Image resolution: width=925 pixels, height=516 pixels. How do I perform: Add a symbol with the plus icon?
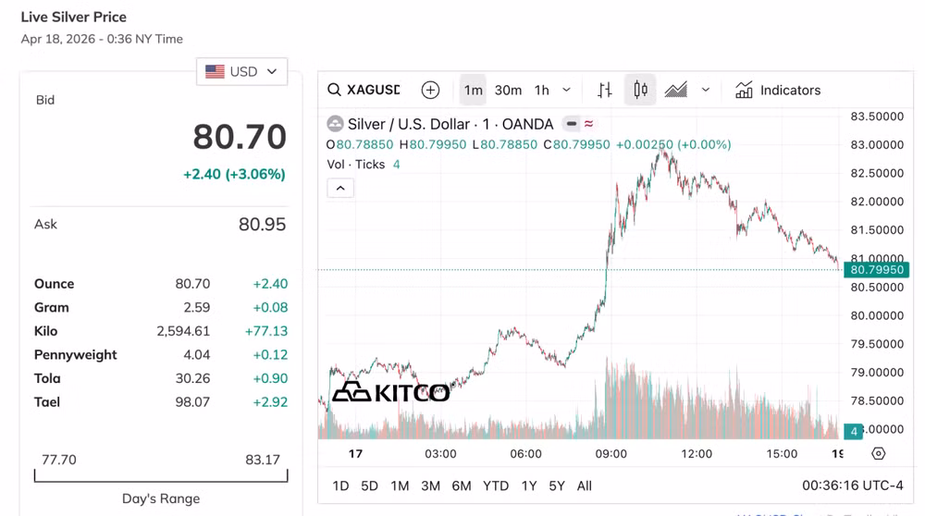click(x=430, y=90)
